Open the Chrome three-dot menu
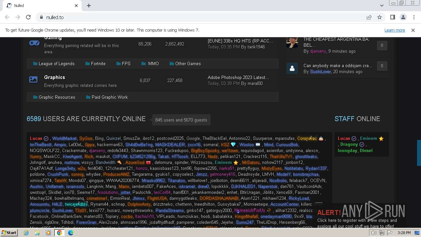The image size is (421, 237). (414, 17)
